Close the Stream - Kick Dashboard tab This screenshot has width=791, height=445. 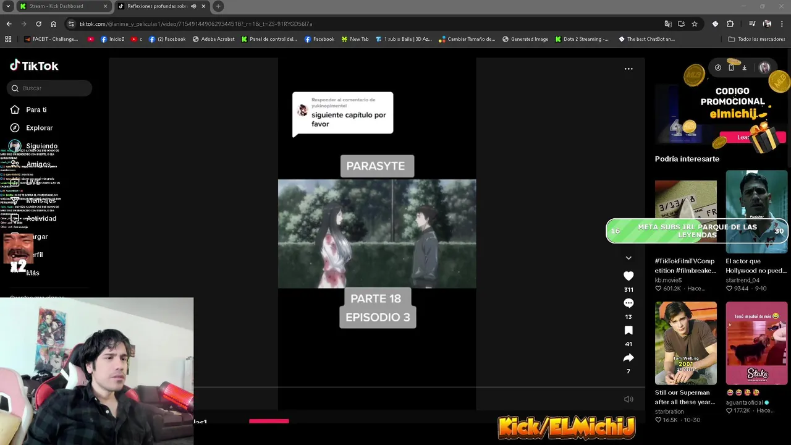[105, 6]
